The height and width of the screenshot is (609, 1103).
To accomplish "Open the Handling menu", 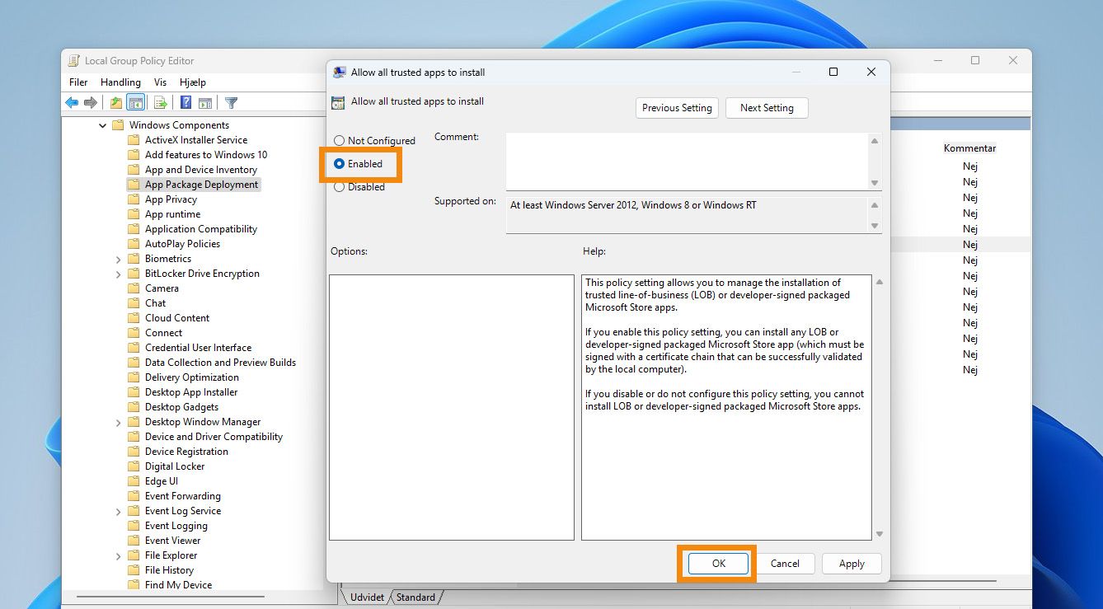I will coord(120,82).
